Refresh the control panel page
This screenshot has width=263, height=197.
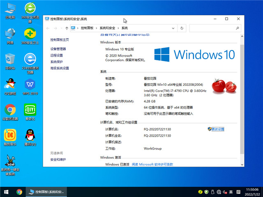pyautogui.click(x=182, y=28)
